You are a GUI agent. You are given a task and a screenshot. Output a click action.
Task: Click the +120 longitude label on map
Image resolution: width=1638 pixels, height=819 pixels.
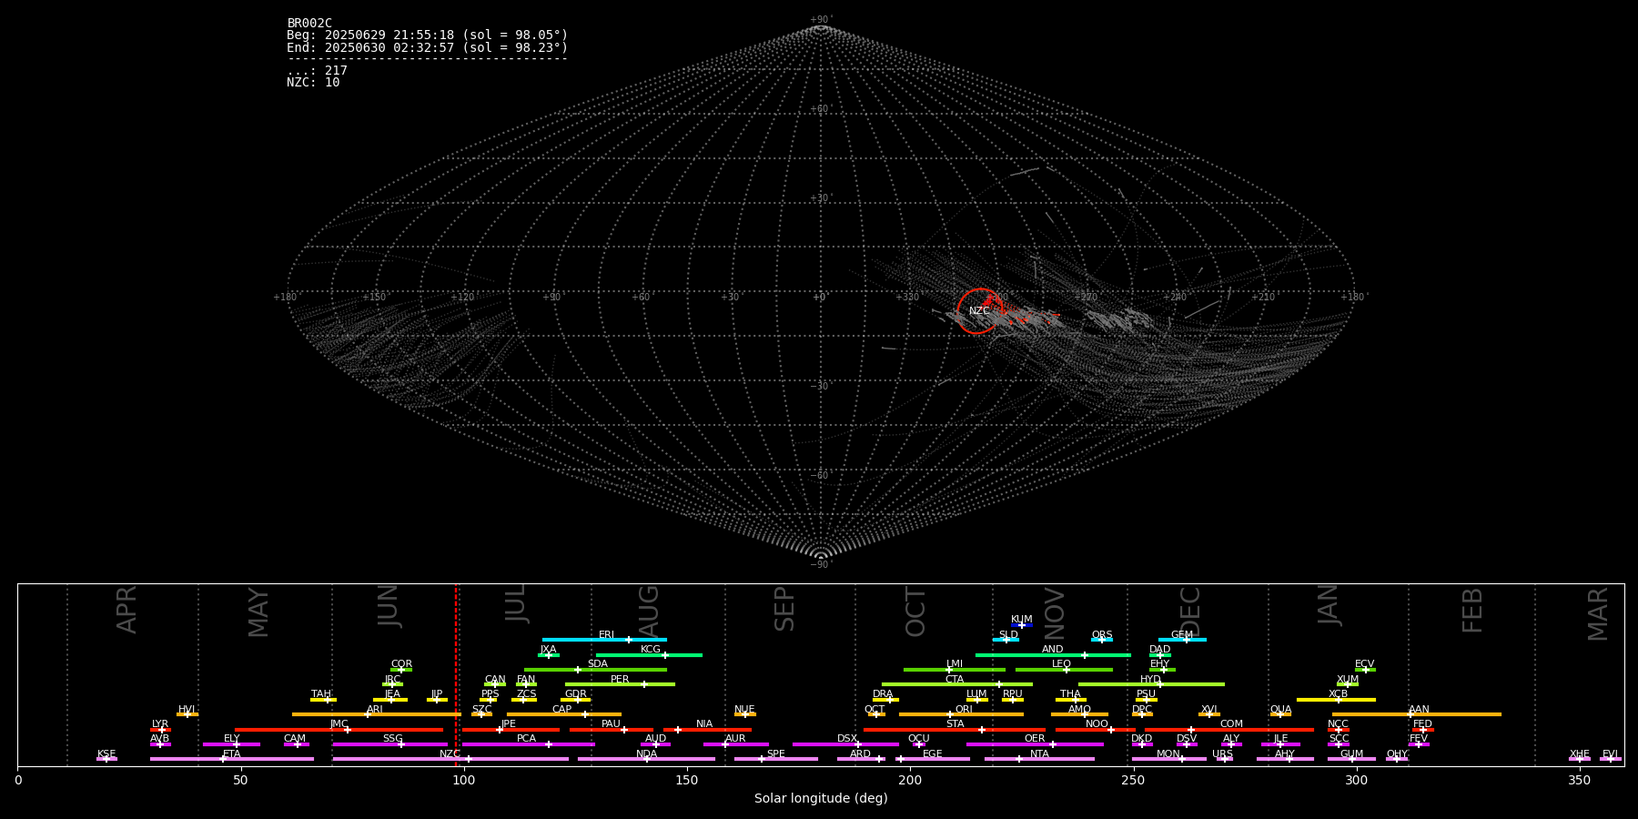463,298
